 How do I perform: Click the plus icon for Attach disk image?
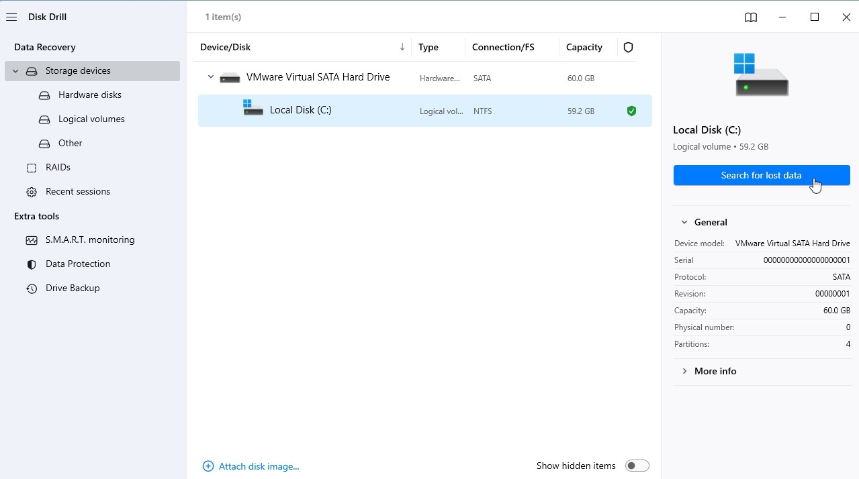tap(208, 466)
